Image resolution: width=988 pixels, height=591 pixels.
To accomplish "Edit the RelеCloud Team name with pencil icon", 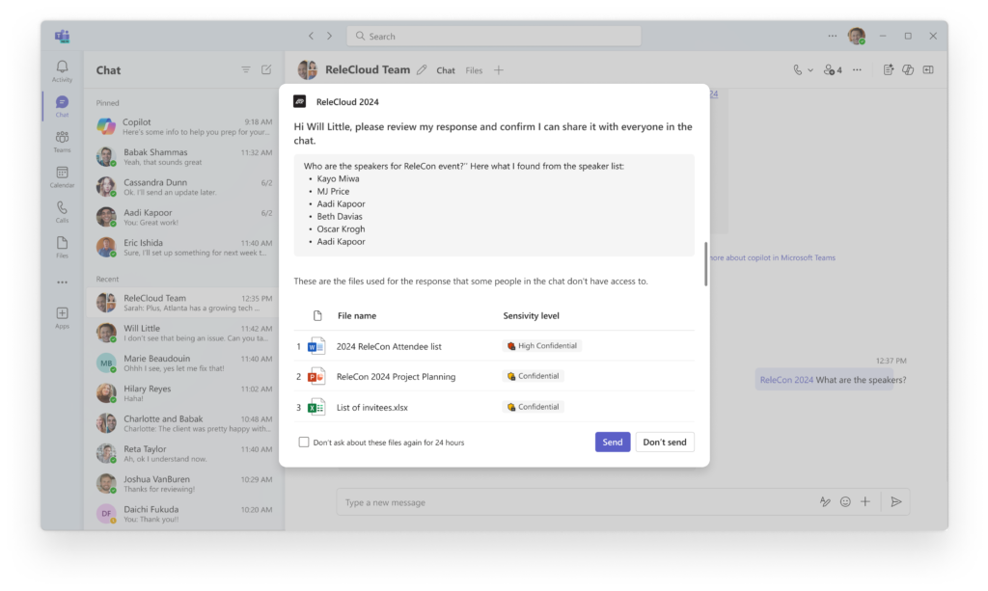I will (x=422, y=69).
